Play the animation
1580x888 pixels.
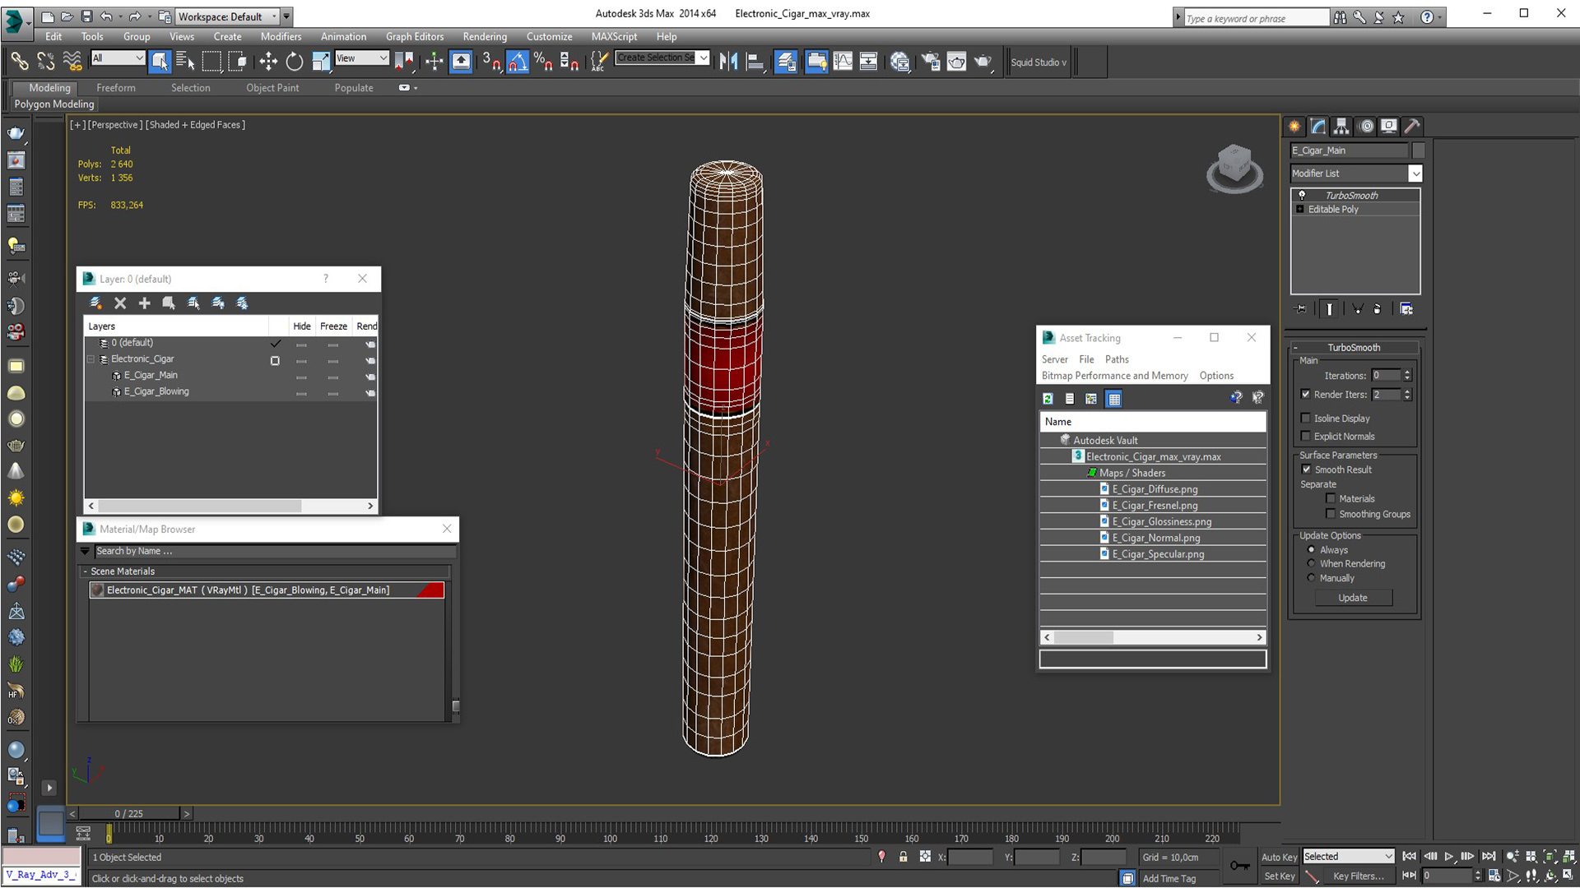[x=1449, y=857]
